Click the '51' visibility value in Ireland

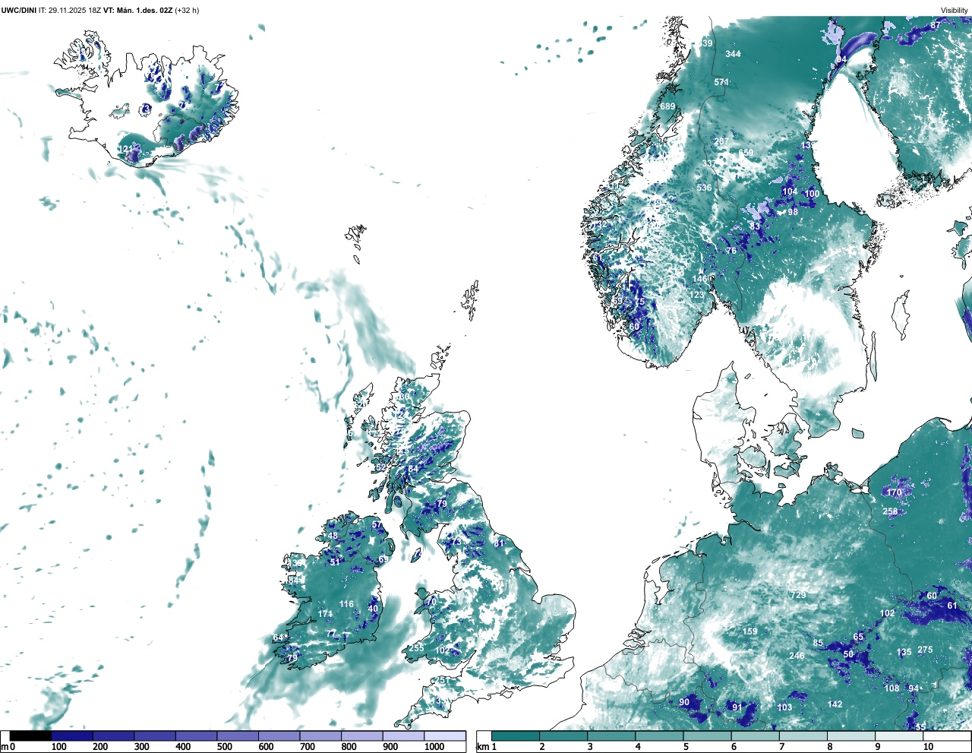point(335,562)
